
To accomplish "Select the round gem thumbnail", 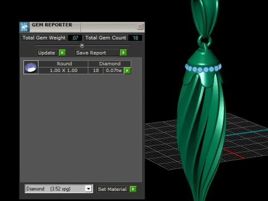I will point(31,67).
